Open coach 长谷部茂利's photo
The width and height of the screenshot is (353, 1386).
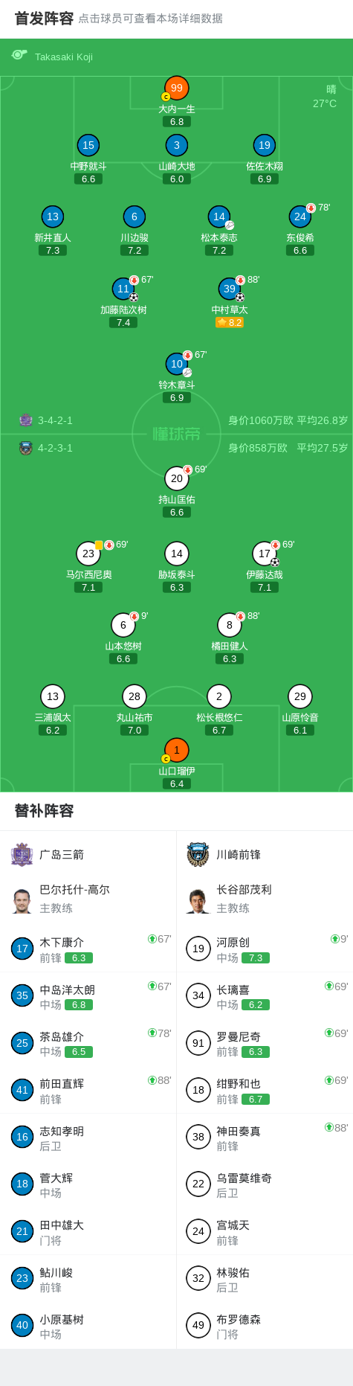click(x=198, y=901)
